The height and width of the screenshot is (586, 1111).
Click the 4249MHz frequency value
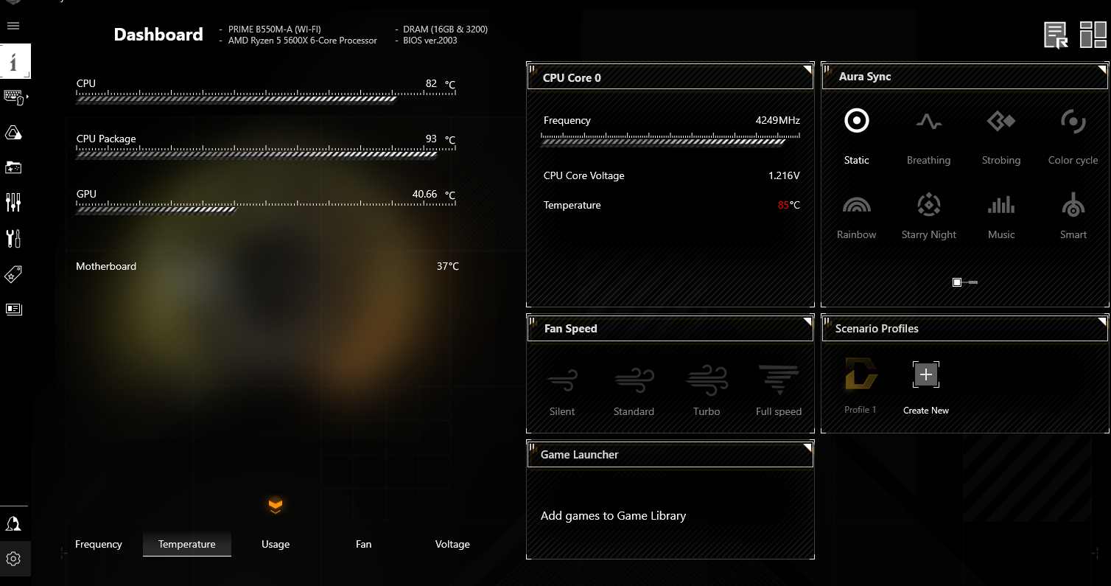(x=777, y=120)
